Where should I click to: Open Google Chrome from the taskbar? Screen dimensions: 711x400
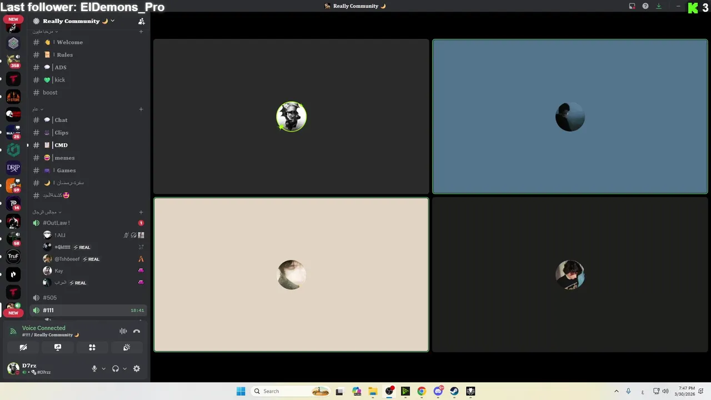click(x=422, y=391)
